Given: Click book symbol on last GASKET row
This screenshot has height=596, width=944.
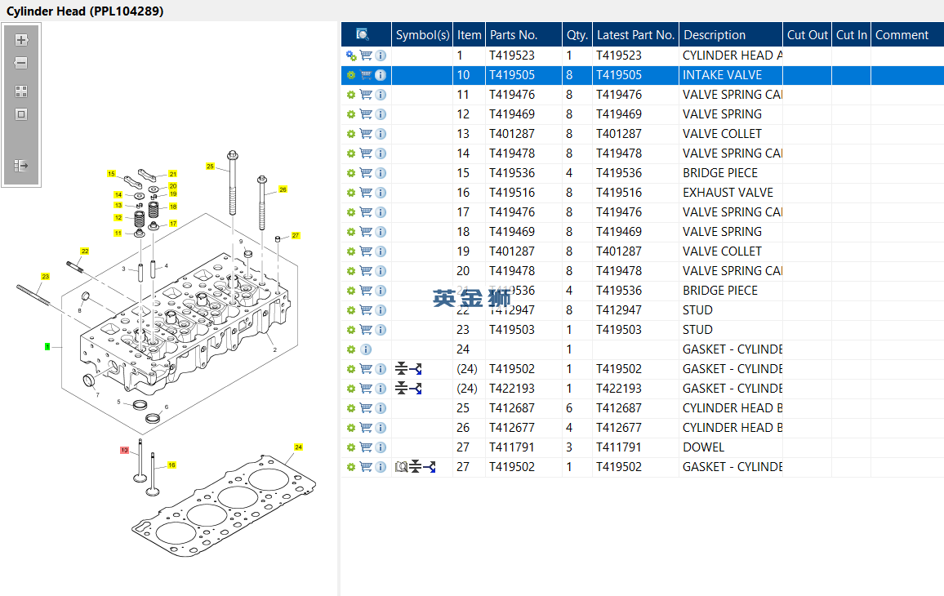Looking at the screenshot, I should point(400,467).
